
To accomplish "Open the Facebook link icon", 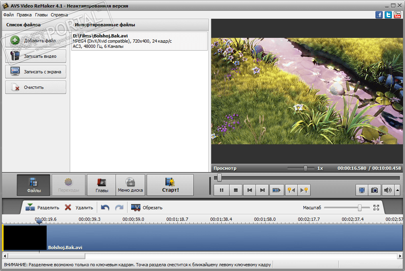I will [x=379, y=15].
